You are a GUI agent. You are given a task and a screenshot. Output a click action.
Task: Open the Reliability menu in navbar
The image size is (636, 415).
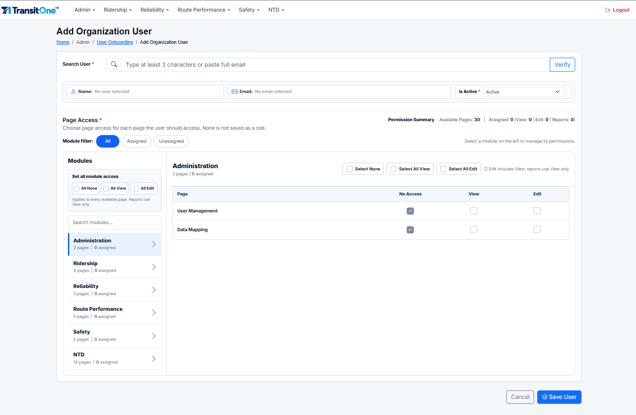point(155,10)
